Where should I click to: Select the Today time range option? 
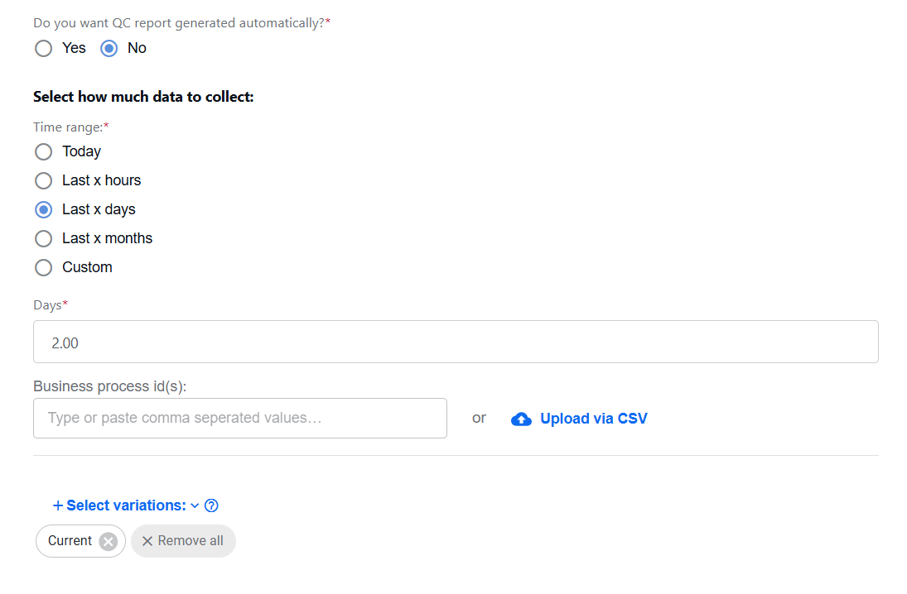tap(43, 152)
